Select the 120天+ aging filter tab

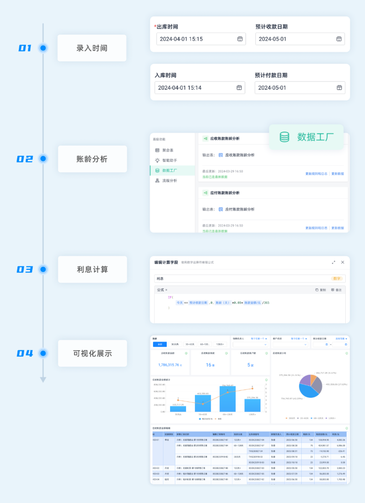220,344
